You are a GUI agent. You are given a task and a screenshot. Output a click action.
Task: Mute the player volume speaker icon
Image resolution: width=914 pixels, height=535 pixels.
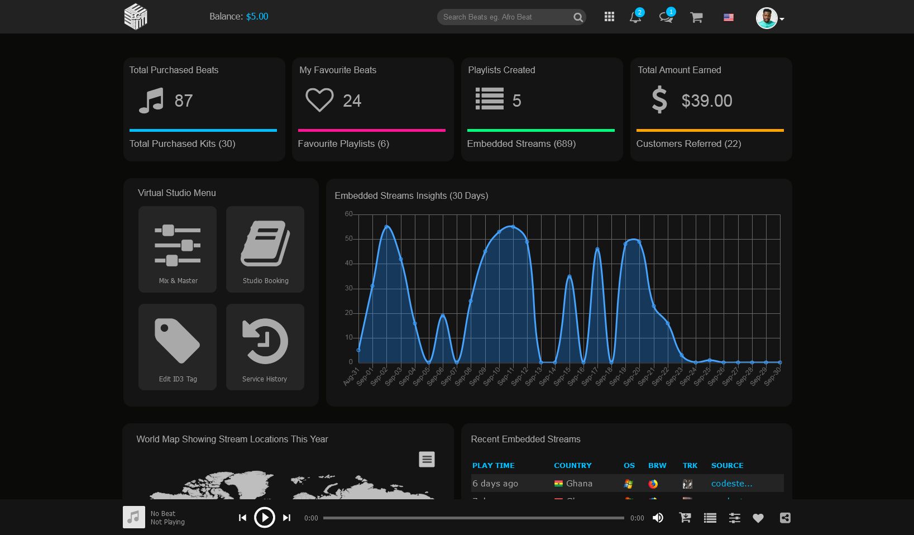(x=658, y=518)
